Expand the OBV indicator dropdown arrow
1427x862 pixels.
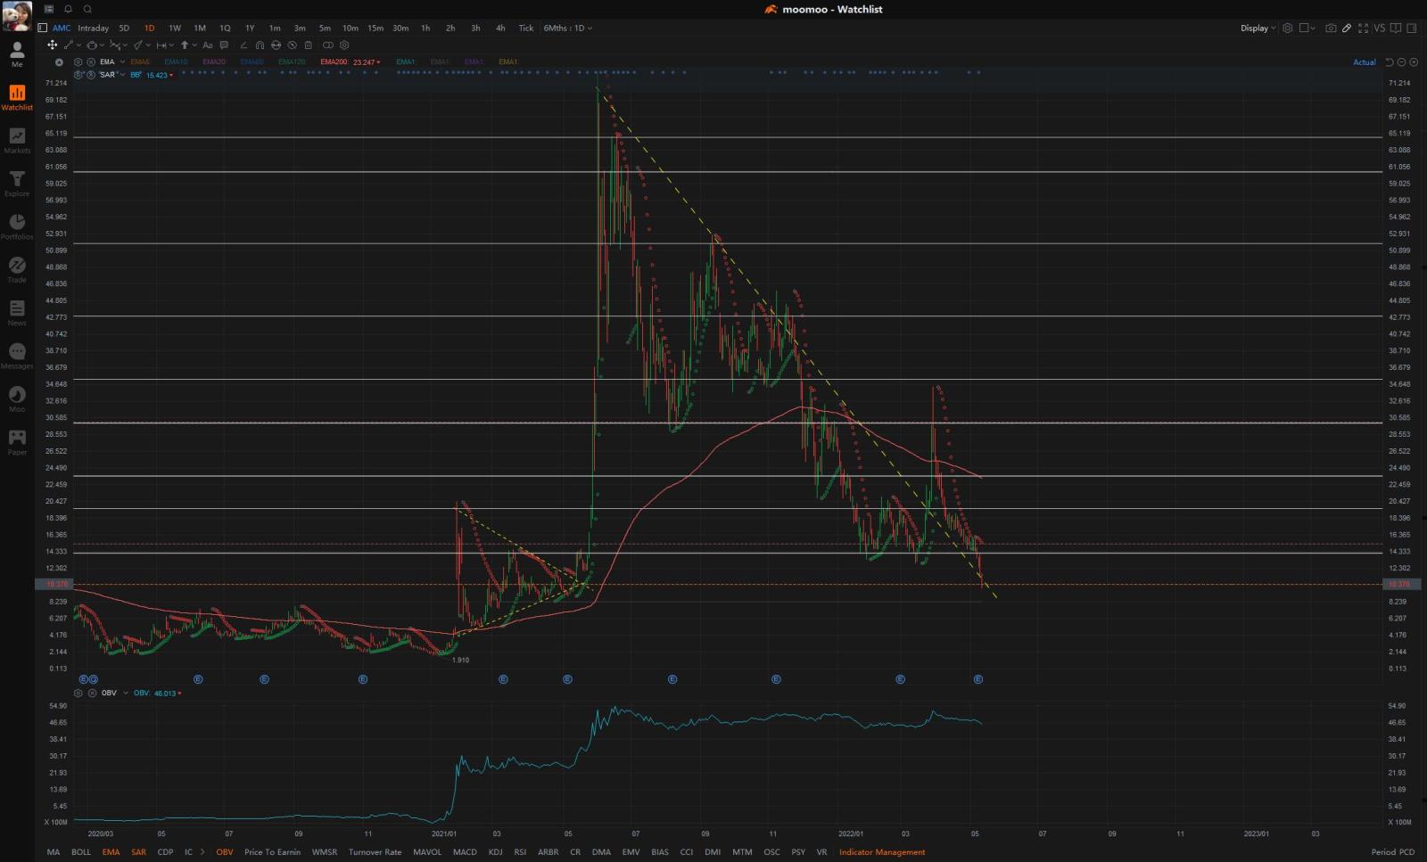coord(125,693)
